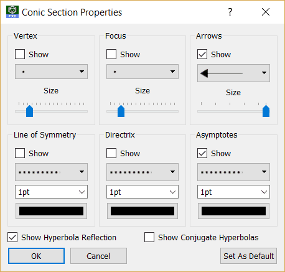
Task: Open the Arrows style dropdown
Action: [233, 73]
